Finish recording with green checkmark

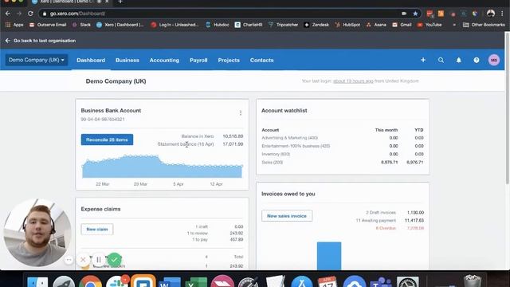[x=114, y=259]
